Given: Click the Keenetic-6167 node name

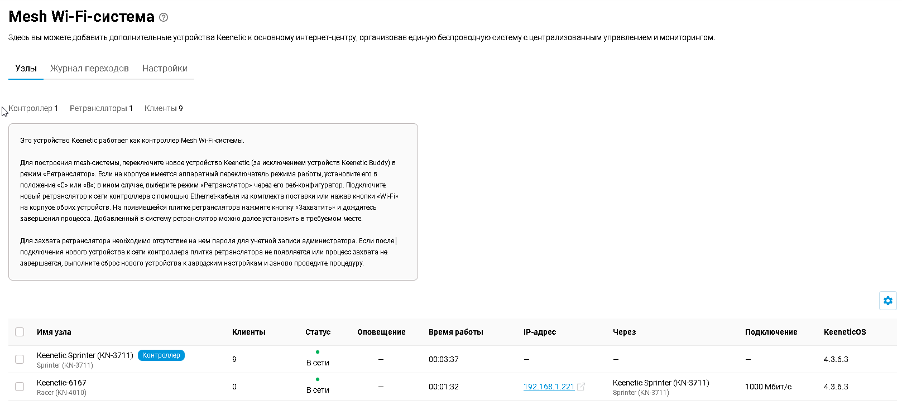Looking at the screenshot, I should pos(61,383).
